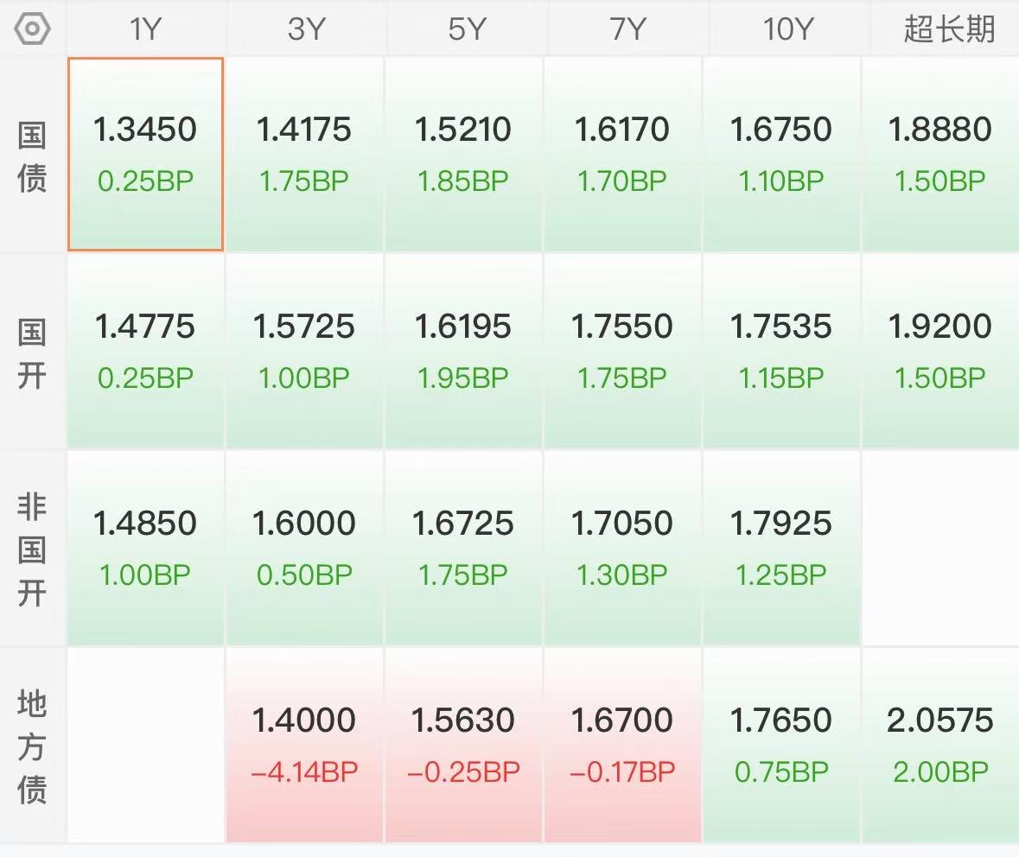Image resolution: width=1019 pixels, height=857 pixels.
Task: Open 地方债 7Y cell with -0.17BP
Action: 622,746
